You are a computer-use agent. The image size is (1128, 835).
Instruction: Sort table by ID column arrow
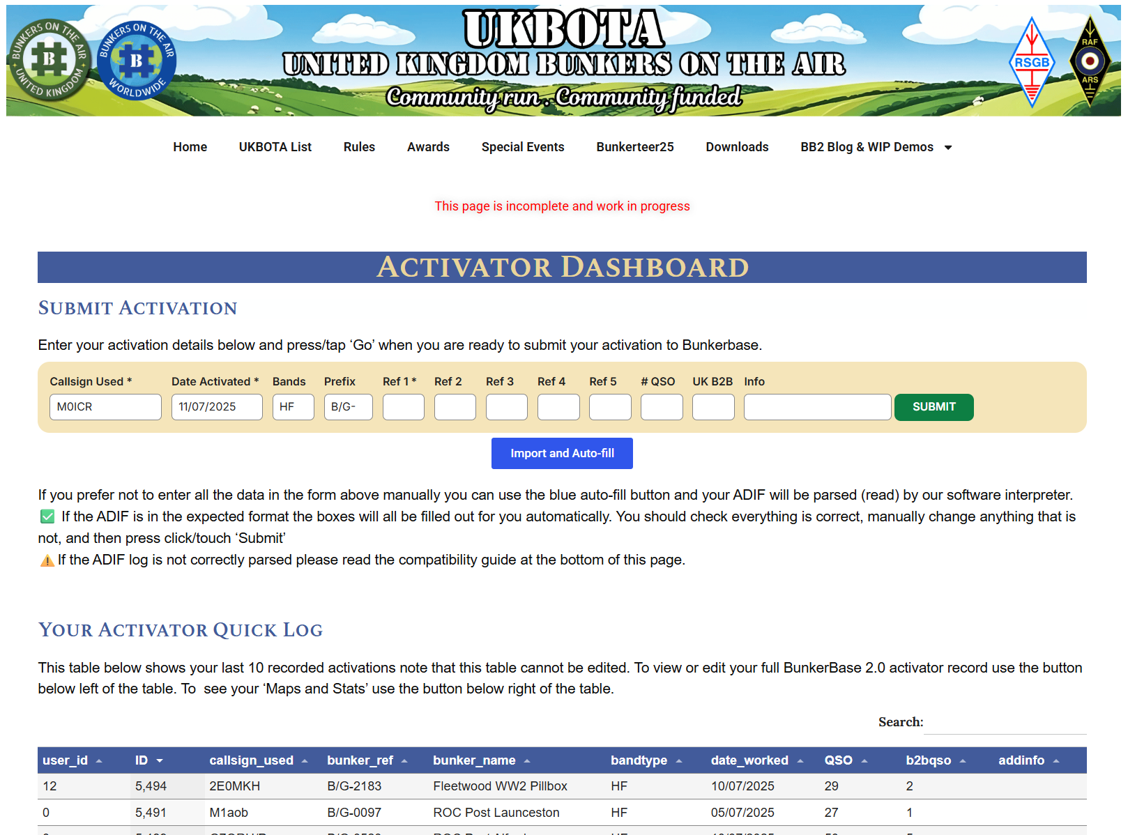[x=160, y=761]
